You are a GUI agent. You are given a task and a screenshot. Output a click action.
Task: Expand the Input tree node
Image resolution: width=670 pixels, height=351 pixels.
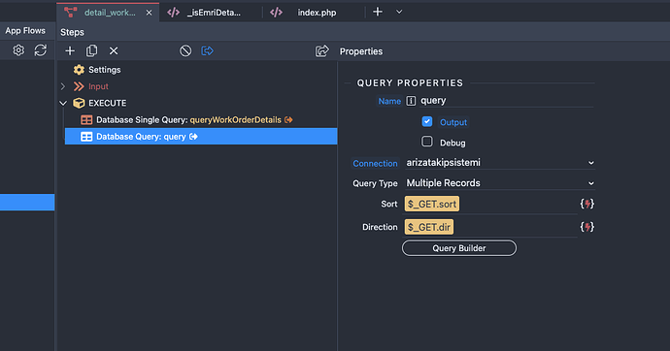click(x=63, y=86)
